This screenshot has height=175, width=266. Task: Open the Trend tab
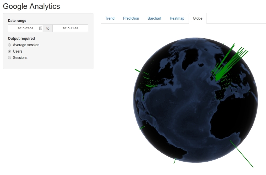pos(110,18)
